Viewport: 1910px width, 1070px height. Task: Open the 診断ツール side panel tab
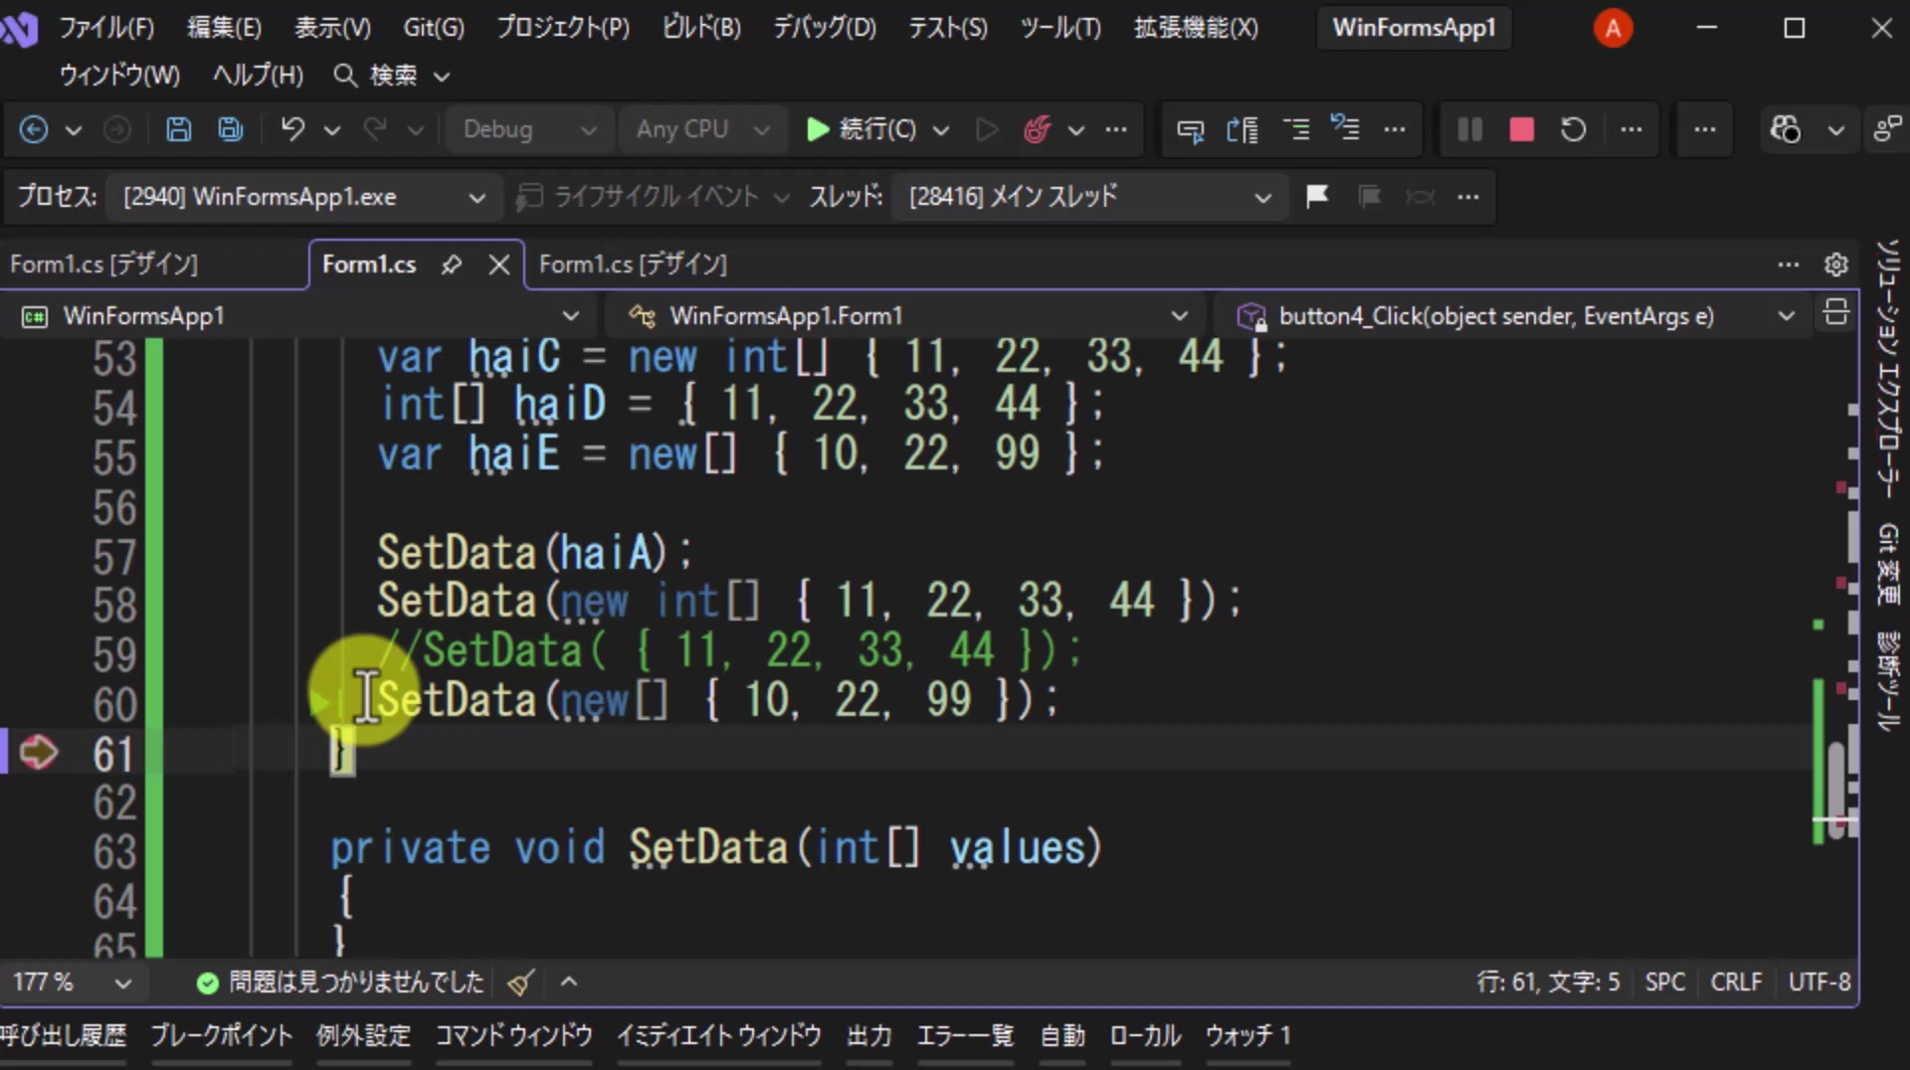(x=1886, y=681)
